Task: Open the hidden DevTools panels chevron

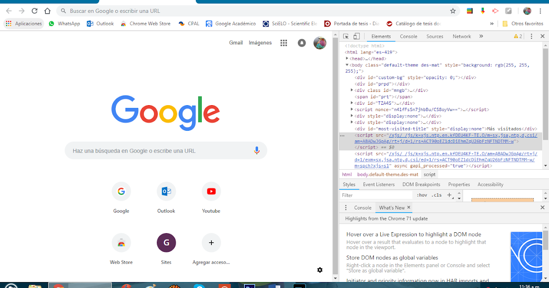Action: pyautogui.click(x=481, y=36)
